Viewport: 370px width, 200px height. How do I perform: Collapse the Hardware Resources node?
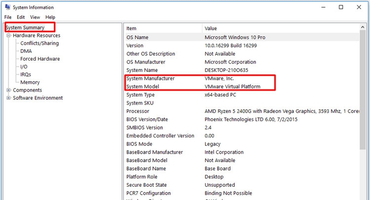pos(8,35)
